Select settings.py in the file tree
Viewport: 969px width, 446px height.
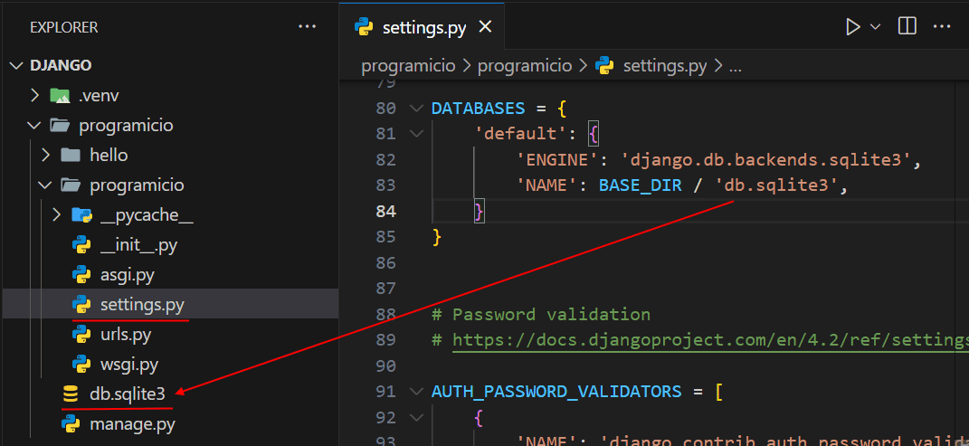click(142, 305)
